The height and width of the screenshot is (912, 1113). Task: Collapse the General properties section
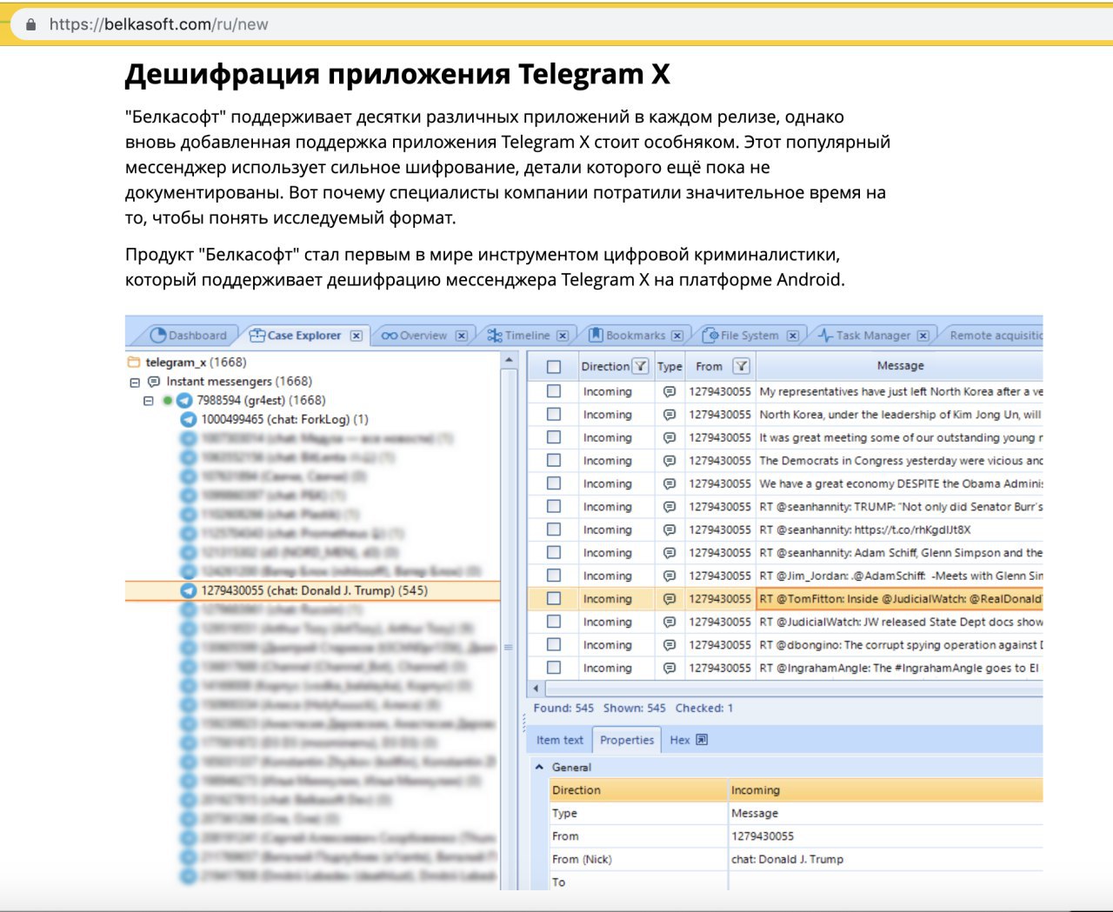click(x=539, y=767)
